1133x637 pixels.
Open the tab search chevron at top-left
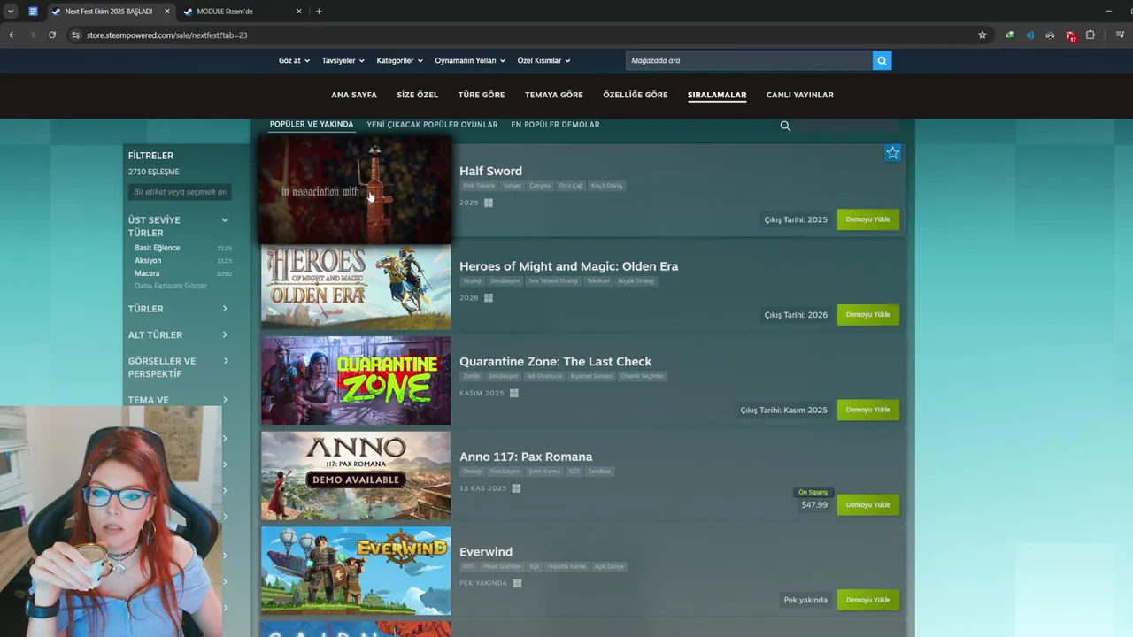pos(11,12)
